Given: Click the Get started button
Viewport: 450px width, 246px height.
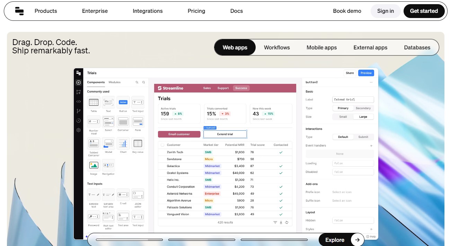Looking at the screenshot, I should [424, 11].
